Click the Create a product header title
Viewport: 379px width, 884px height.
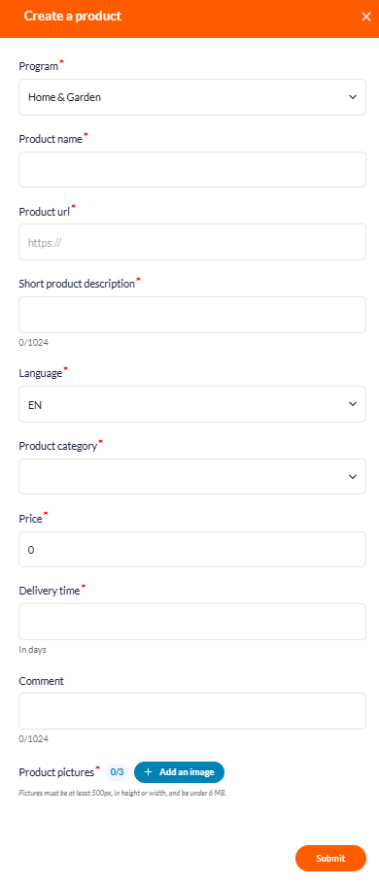[x=73, y=17]
